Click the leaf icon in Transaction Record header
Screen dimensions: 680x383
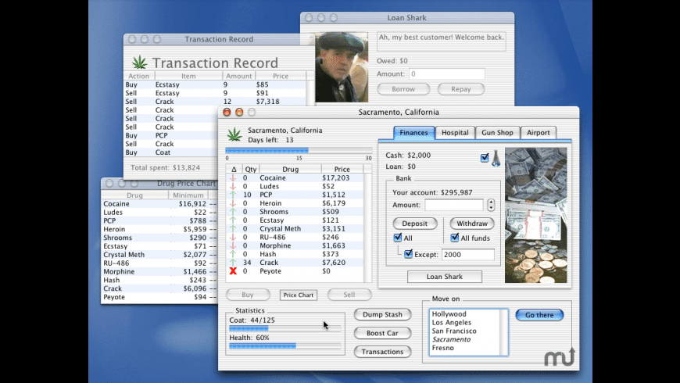[140, 63]
